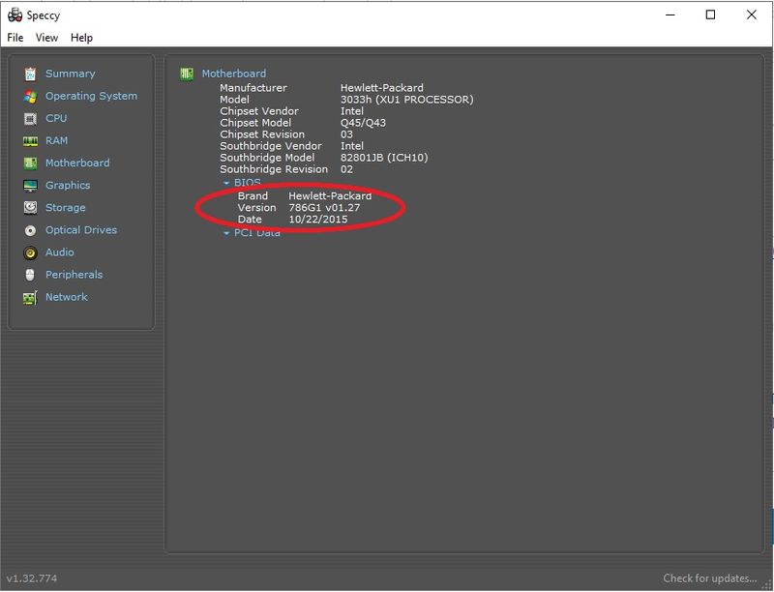The image size is (774, 592).
Task: Click version text v1.32.774
Action: (x=32, y=578)
